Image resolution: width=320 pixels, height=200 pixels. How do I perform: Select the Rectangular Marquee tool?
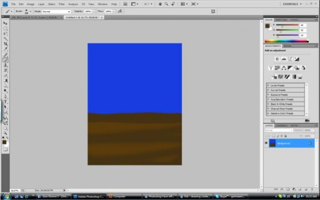(x=5, y=28)
